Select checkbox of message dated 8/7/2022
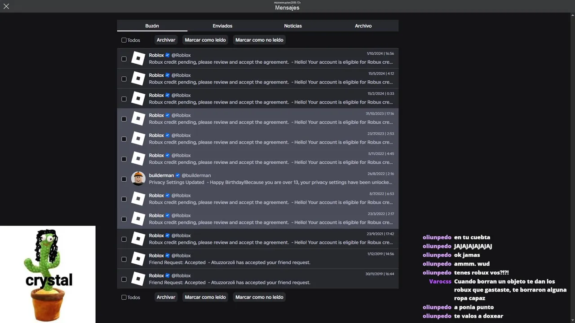This screenshot has height=323, width=575. [x=124, y=199]
